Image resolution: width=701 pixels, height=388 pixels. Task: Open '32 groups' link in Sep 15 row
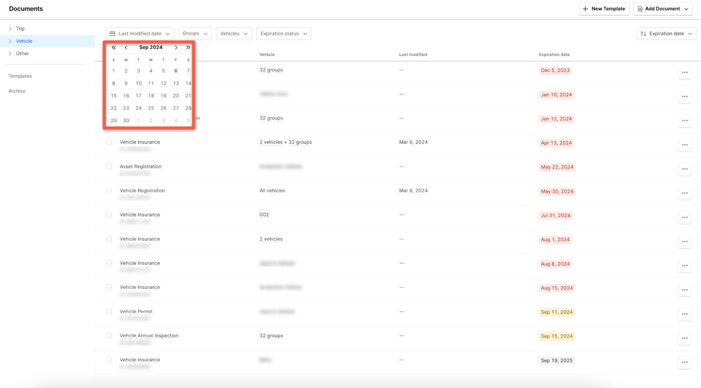click(x=271, y=336)
